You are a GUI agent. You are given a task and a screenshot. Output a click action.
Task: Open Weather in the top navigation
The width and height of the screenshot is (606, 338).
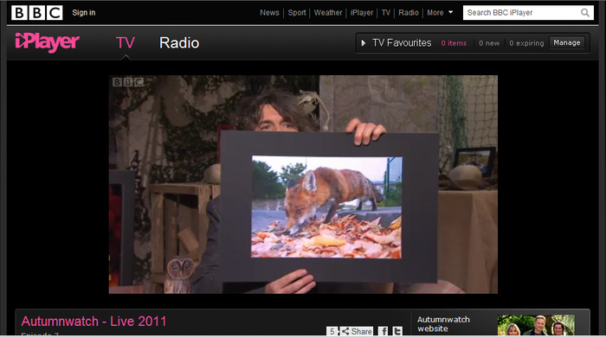(x=328, y=13)
